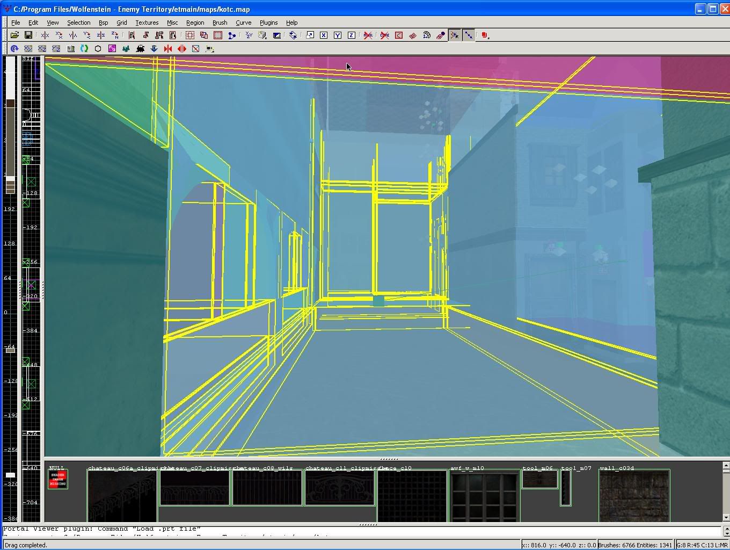Viewport: 730px width, 550px height.
Task: Toggle the Welding patch points button
Action: 455,35
